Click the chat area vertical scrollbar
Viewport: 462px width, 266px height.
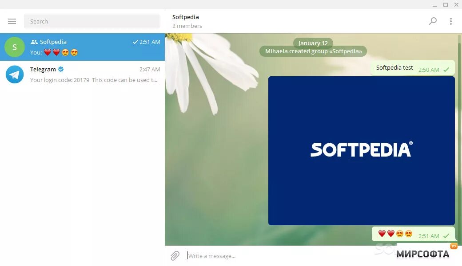[x=460, y=139]
